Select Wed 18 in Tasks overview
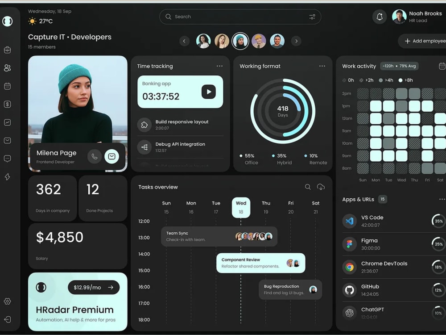Screen dimensions: 446x335 click(x=241, y=207)
